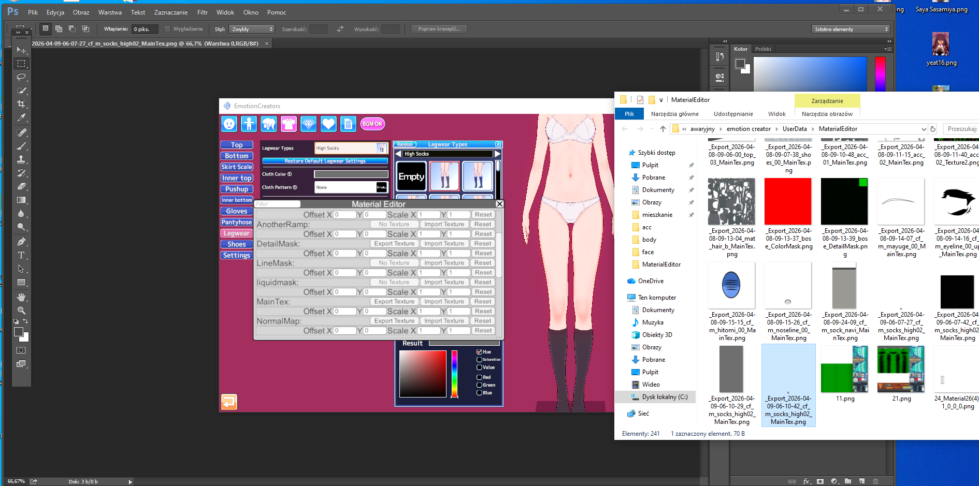
Task: Open the Istotne elementy workspace dropdown
Action: click(851, 29)
